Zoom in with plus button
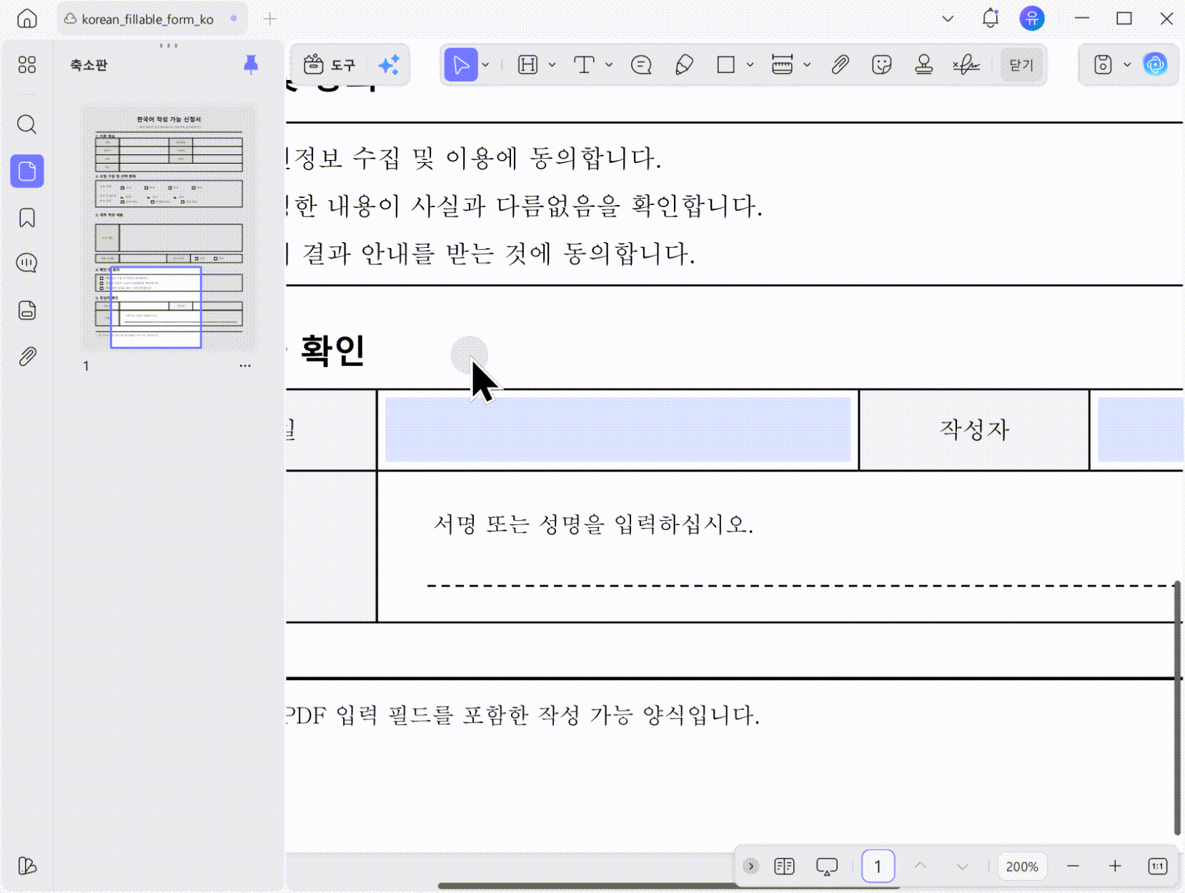The height and width of the screenshot is (893, 1185). 1115,867
